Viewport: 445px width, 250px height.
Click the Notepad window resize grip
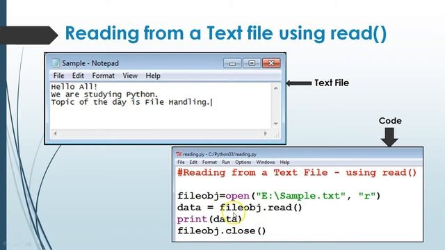(276, 136)
